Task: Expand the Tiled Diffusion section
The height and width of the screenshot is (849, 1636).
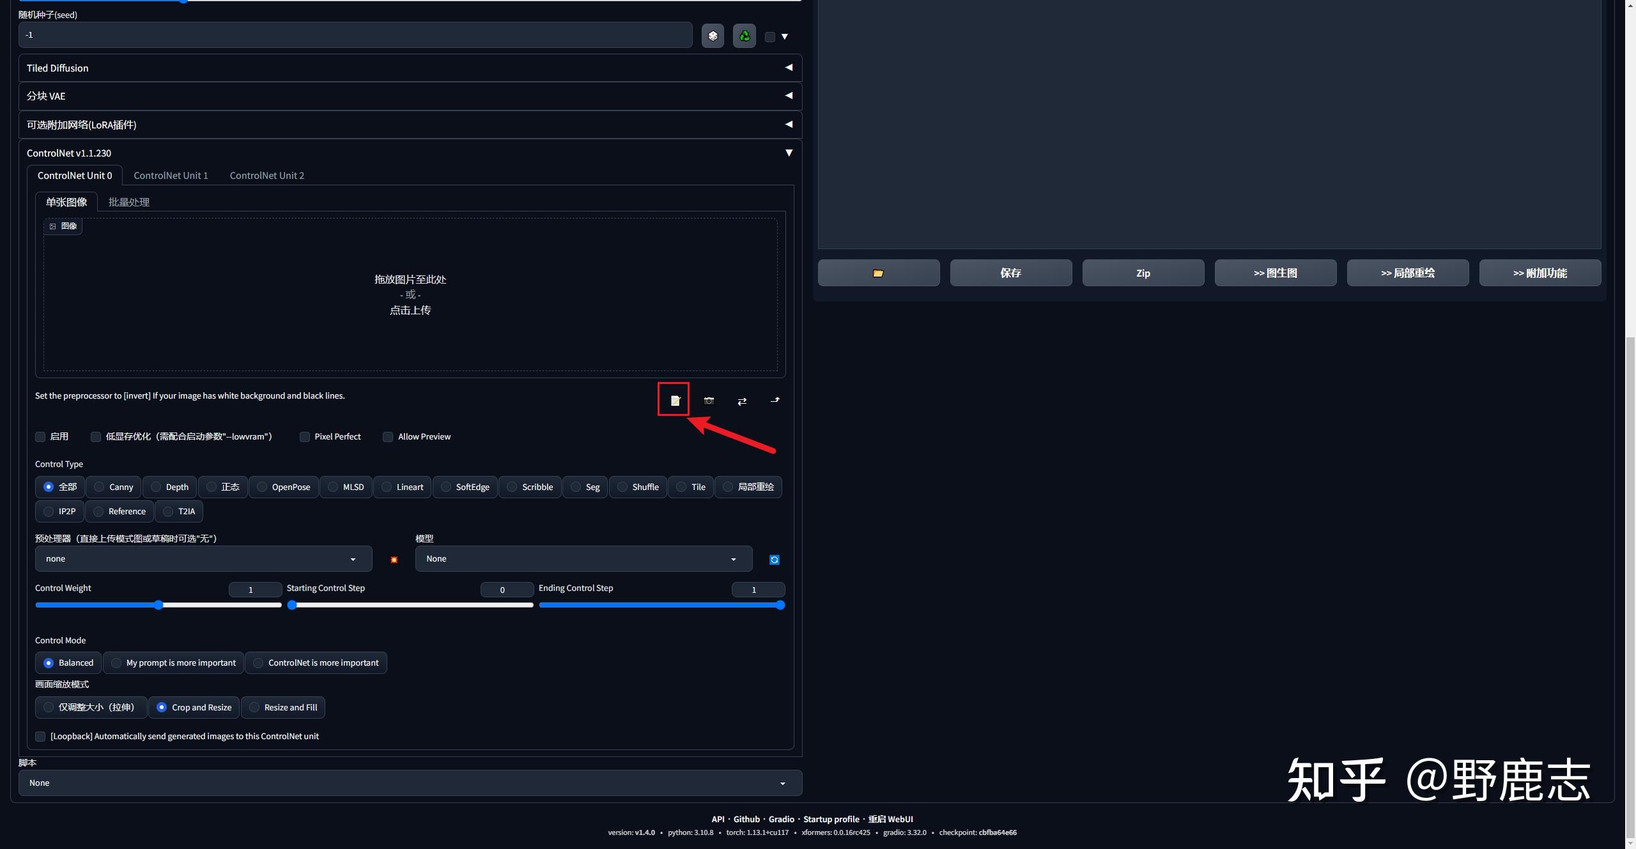Action: coord(409,68)
